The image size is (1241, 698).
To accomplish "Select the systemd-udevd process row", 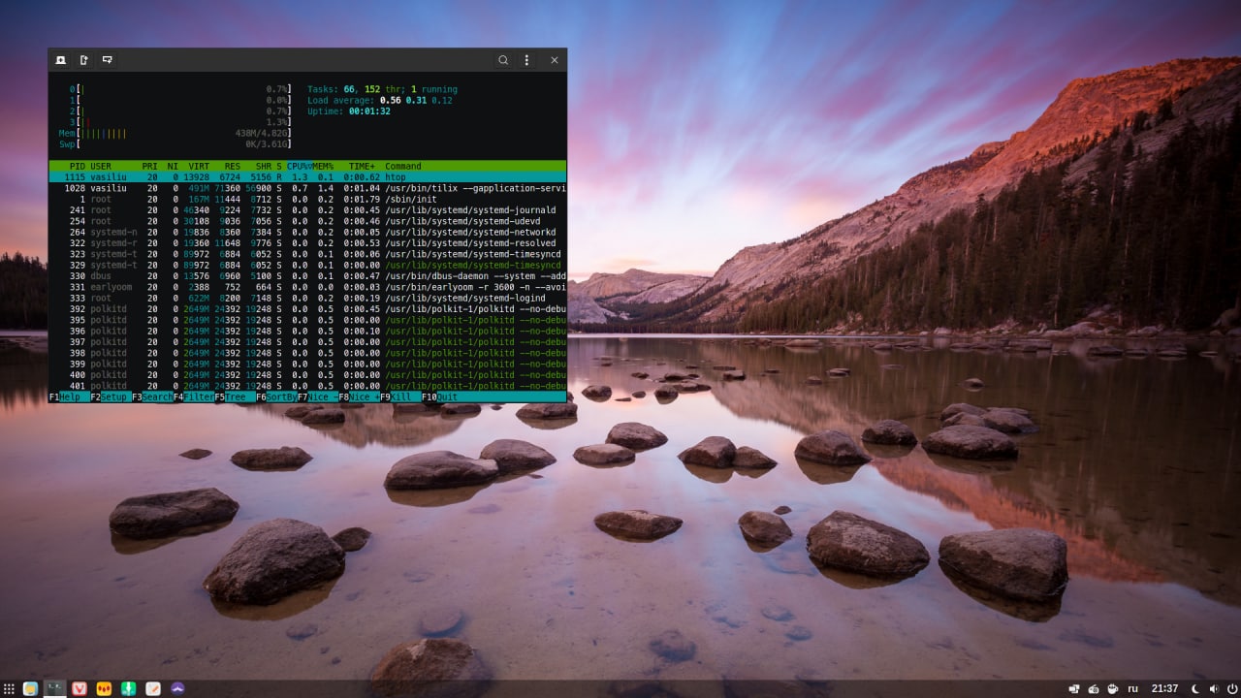I will point(307,221).
